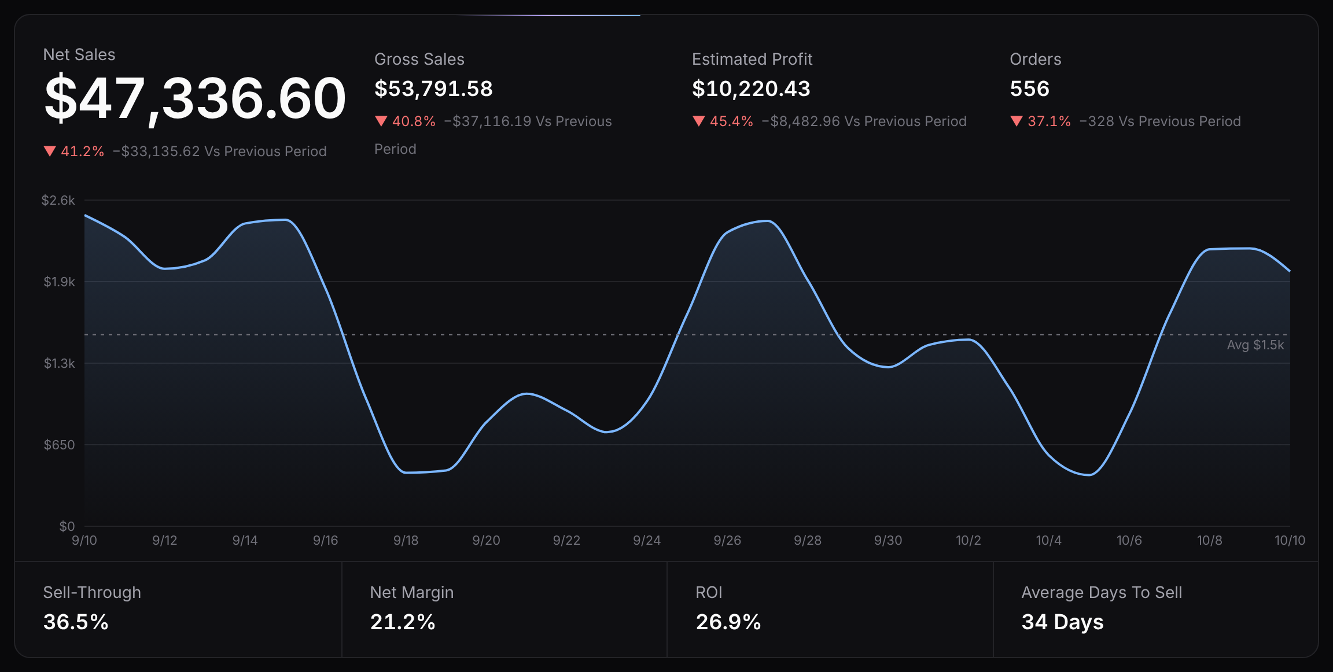The width and height of the screenshot is (1333, 672).
Task: Click the 9/26 date on x-axis
Action: point(727,540)
